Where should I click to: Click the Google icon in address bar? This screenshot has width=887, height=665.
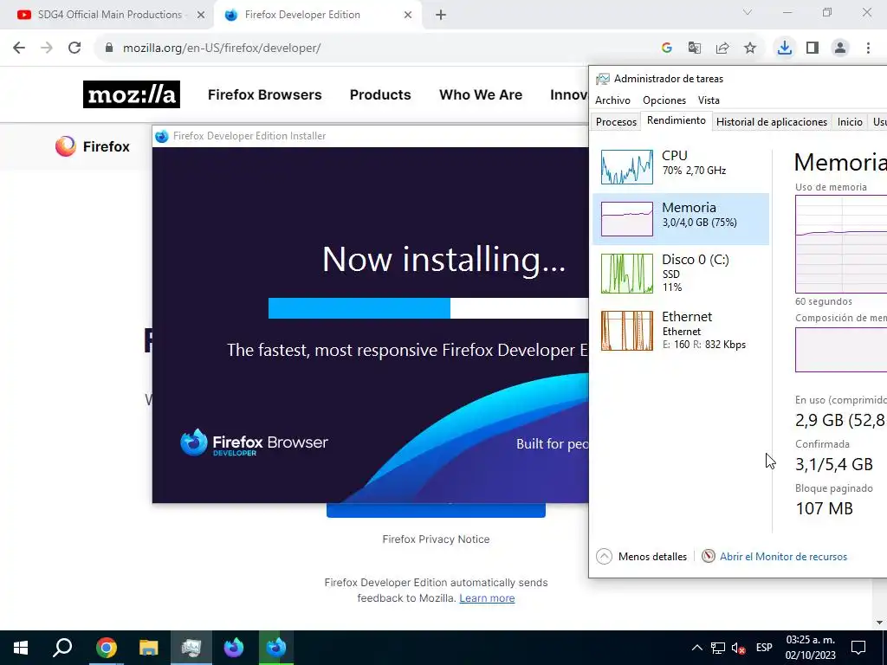pyautogui.click(x=667, y=48)
